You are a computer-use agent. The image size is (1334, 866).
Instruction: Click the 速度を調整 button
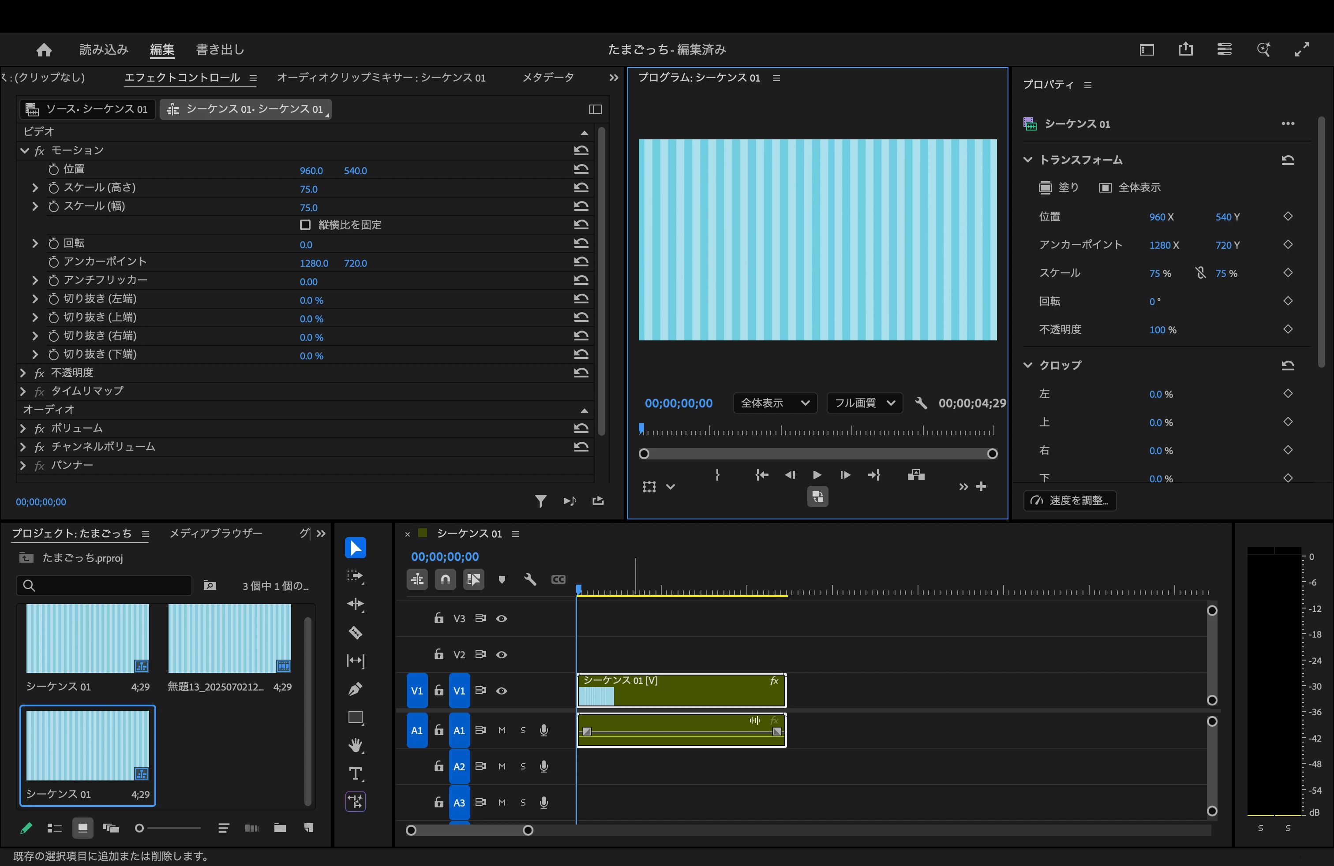(1069, 500)
